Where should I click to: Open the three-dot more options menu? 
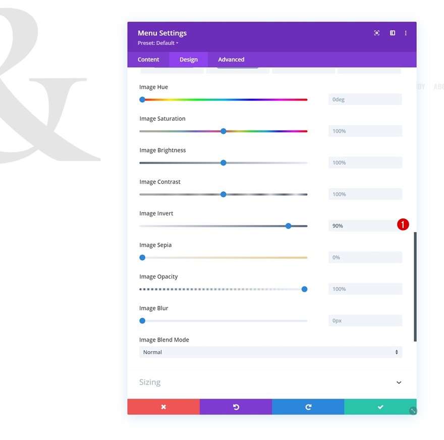click(x=406, y=33)
